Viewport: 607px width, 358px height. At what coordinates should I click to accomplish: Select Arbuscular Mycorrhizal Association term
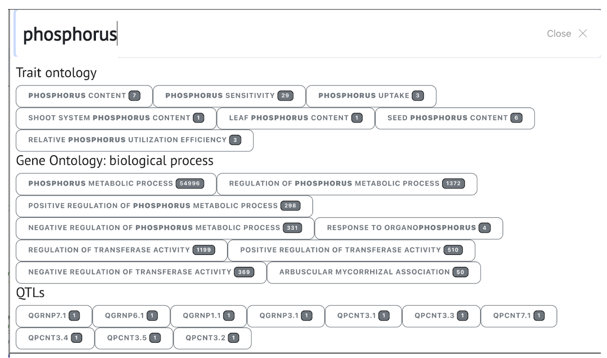373,272
